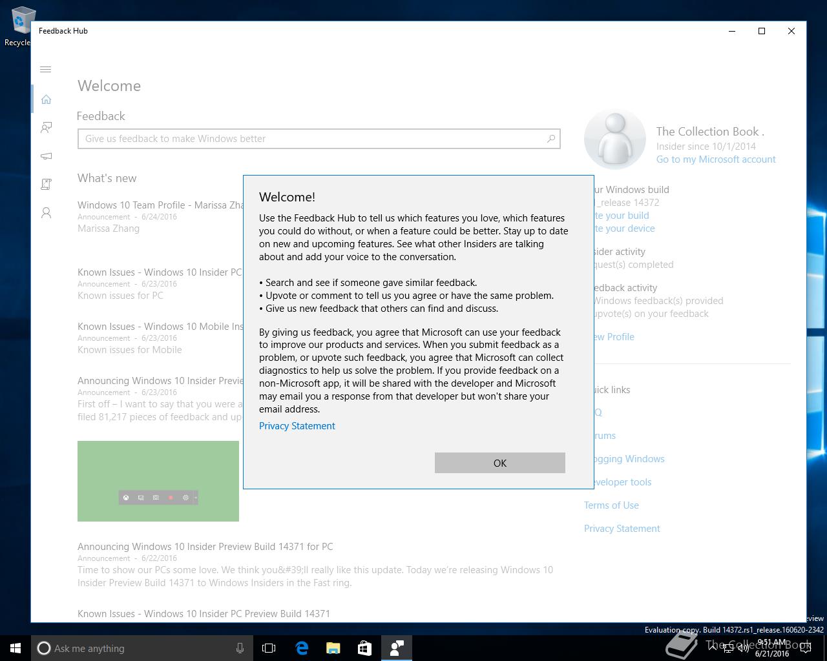
Task: Click the search magnifier icon
Action: coord(551,139)
